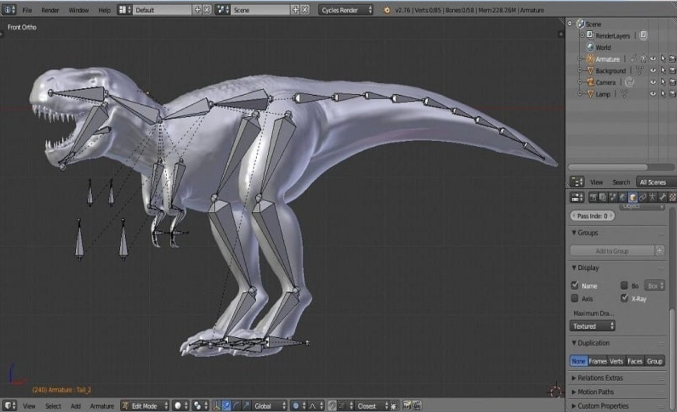Select the Camera item in the outliner
Screen dimensions: 677x412
tap(607, 82)
